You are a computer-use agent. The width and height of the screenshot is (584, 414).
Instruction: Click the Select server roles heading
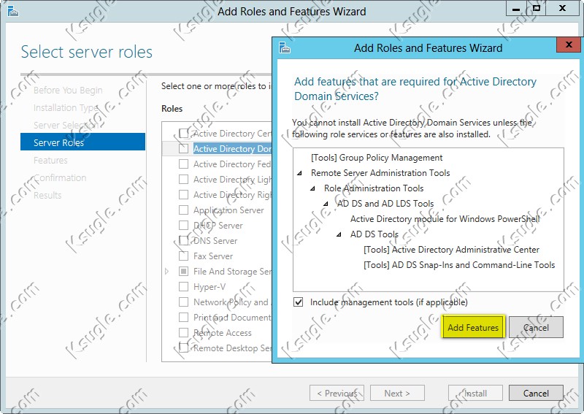tap(86, 52)
